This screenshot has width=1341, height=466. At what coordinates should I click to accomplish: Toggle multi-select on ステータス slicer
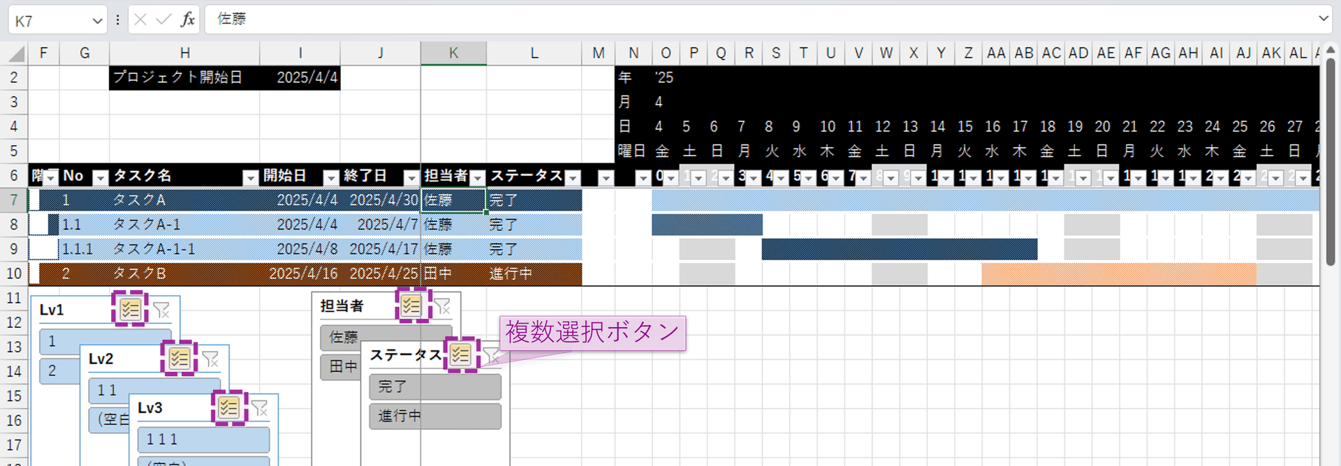[460, 354]
